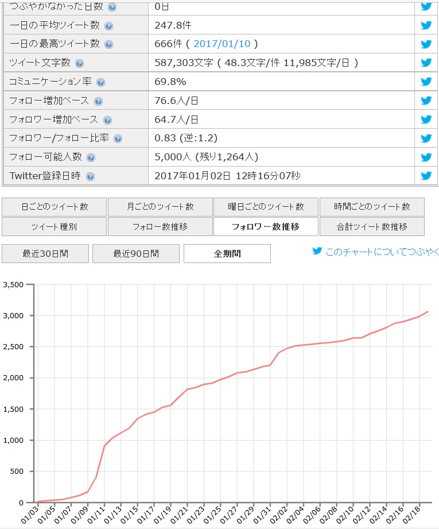Click Twitter bird icon in Twitter登録日時 row
Viewport: 439px width, 529px height.
point(426,176)
